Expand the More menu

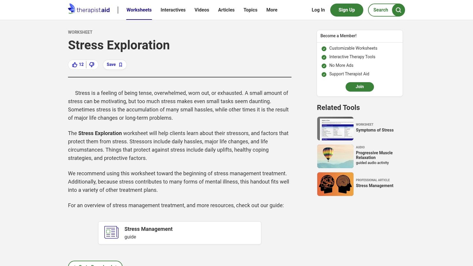pos(272,10)
